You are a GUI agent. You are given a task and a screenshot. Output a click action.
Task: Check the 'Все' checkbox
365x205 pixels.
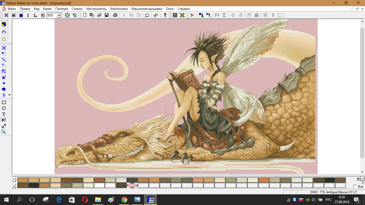(355, 186)
